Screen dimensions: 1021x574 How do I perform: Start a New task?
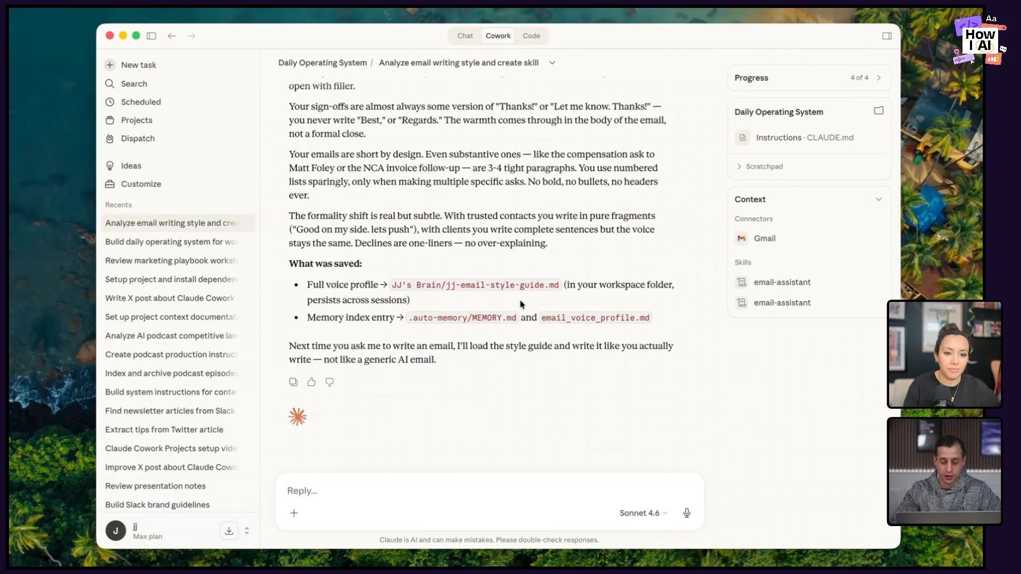[138, 65]
